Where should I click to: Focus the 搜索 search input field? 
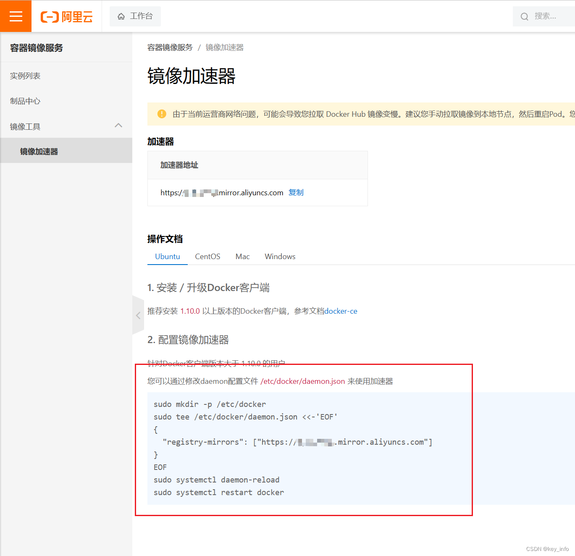click(x=544, y=16)
